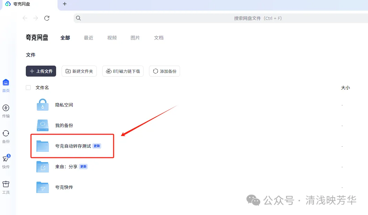Open the 来自：分享 folder name
Viewport: 368px width, 215px height.
tap(66, 167)
